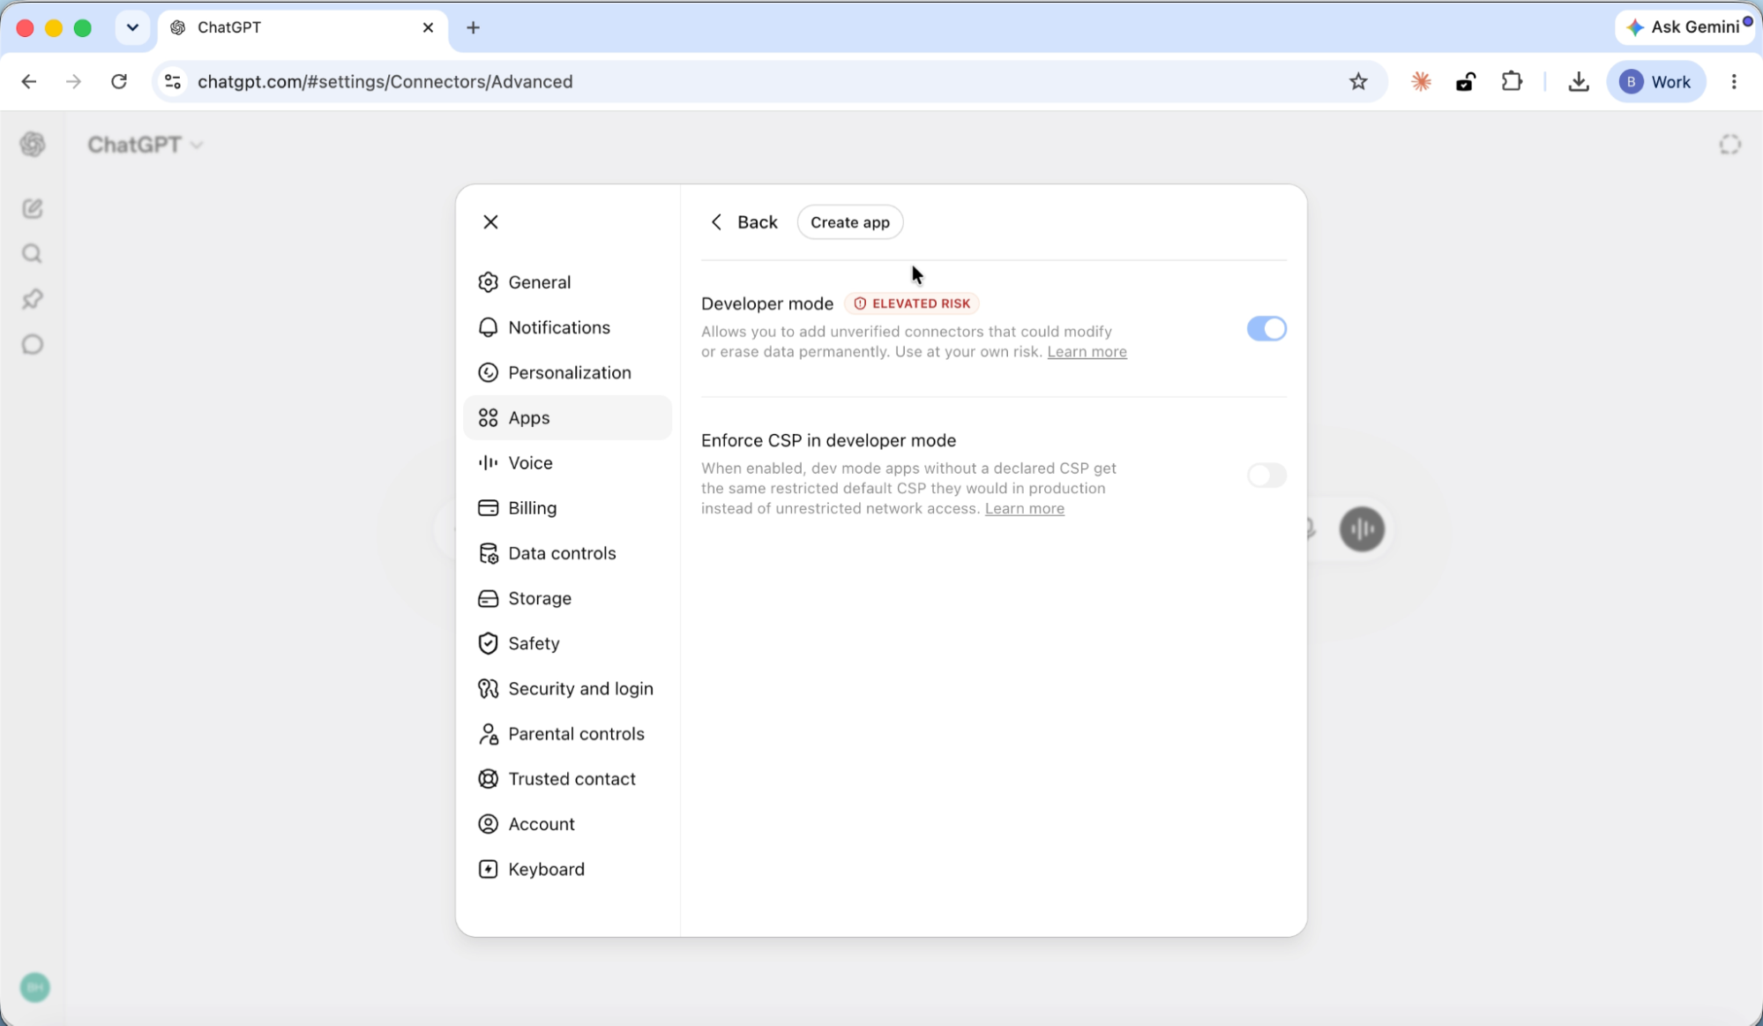Start a new chat via sidebar pencil icon
Viewport: 1763px width, 1026px height.
(x=33, y=208)
